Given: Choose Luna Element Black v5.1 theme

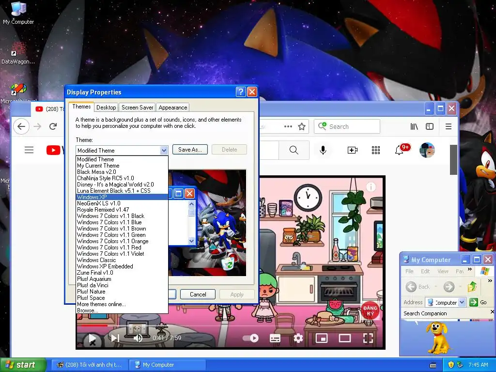Looking at the screenshot, I should (122, 191).
